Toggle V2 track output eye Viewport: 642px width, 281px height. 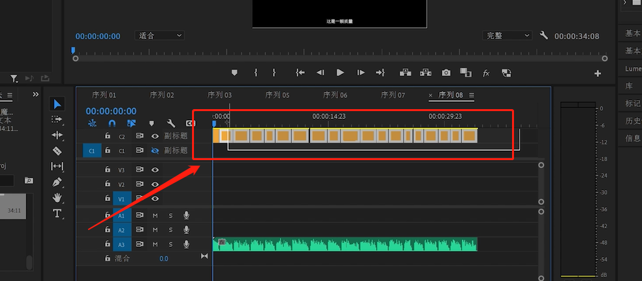pyautogui.click(x=155, y=184)
